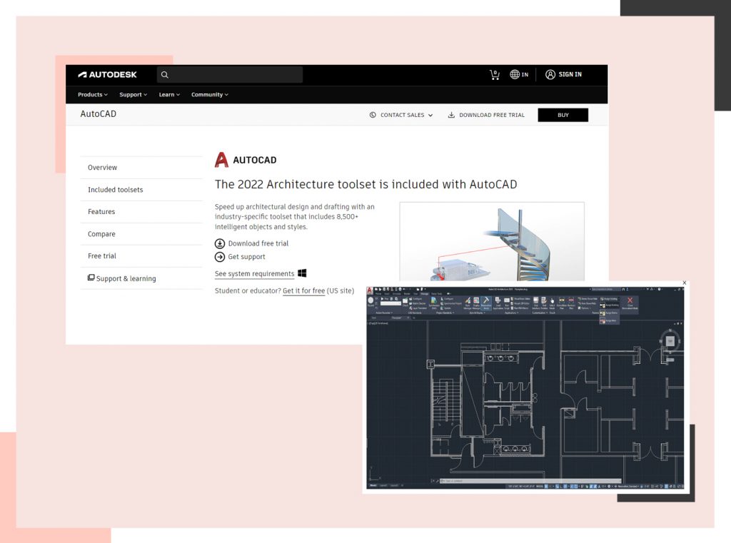Click the circled right-arrow Get support icon
Screen dimensions: 731x543
[x=220, y=257]
